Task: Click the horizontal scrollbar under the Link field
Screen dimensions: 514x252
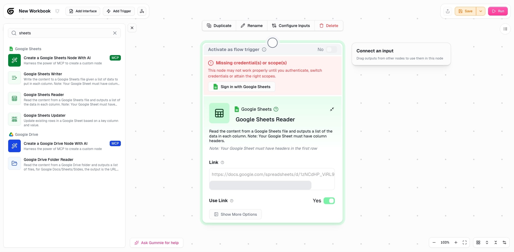Action: (260, 185)
